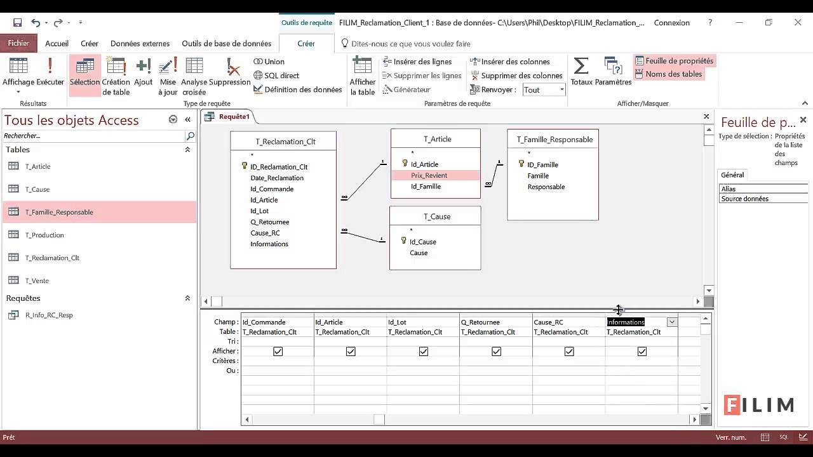Screen dimensions: 813x457
Task: Choose the Création de table query type
Action: [x=116, y=76]
